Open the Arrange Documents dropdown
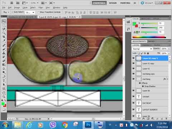The width and height of the screenshot is (172, 129). [x=44, y=3]
